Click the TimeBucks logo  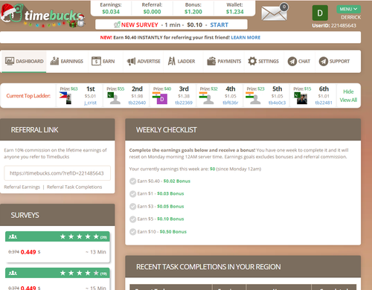42,16
